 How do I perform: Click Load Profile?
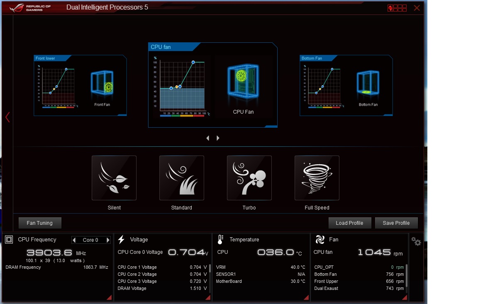click(x=350, y=223)
